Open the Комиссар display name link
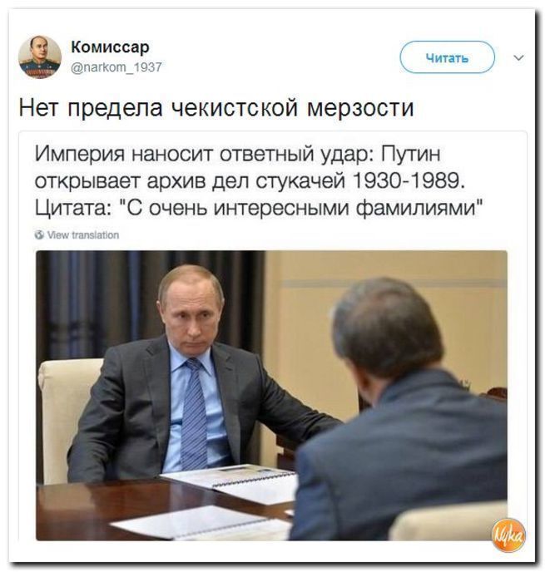Screen dimensions: 545x572 [110, 47]
